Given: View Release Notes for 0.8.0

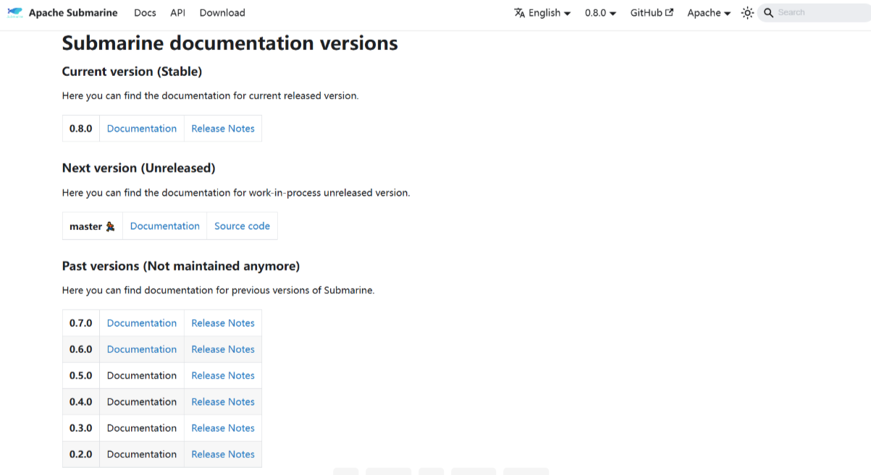Looking at the screenshot, I should point(223,129).
